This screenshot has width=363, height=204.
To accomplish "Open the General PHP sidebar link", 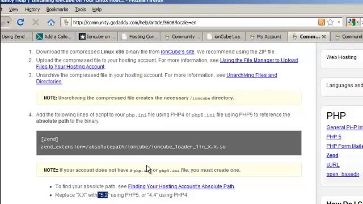I will click(344, 127).
